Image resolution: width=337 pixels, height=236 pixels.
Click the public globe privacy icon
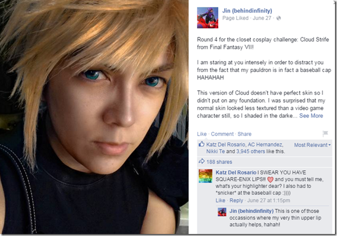(278, 18)
